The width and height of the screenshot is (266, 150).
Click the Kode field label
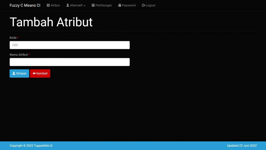[13, 38]
